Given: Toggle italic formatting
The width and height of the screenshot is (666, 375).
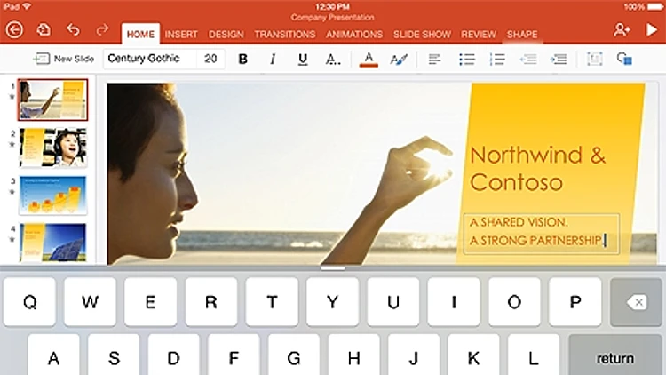Looking at the screenshot, I should pyautogui.click(x=273, y=60).
